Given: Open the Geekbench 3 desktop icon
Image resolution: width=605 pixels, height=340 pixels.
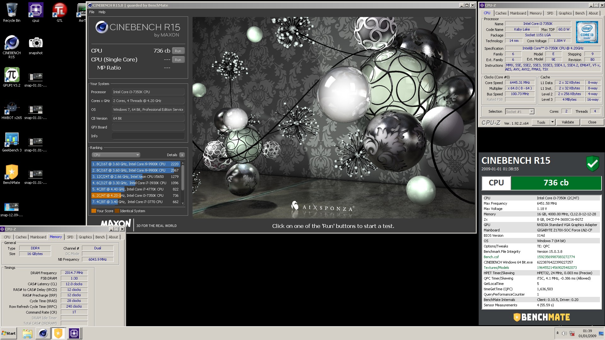Looking at the screenshot, I should pyautogui.click(x=12, y=142).
